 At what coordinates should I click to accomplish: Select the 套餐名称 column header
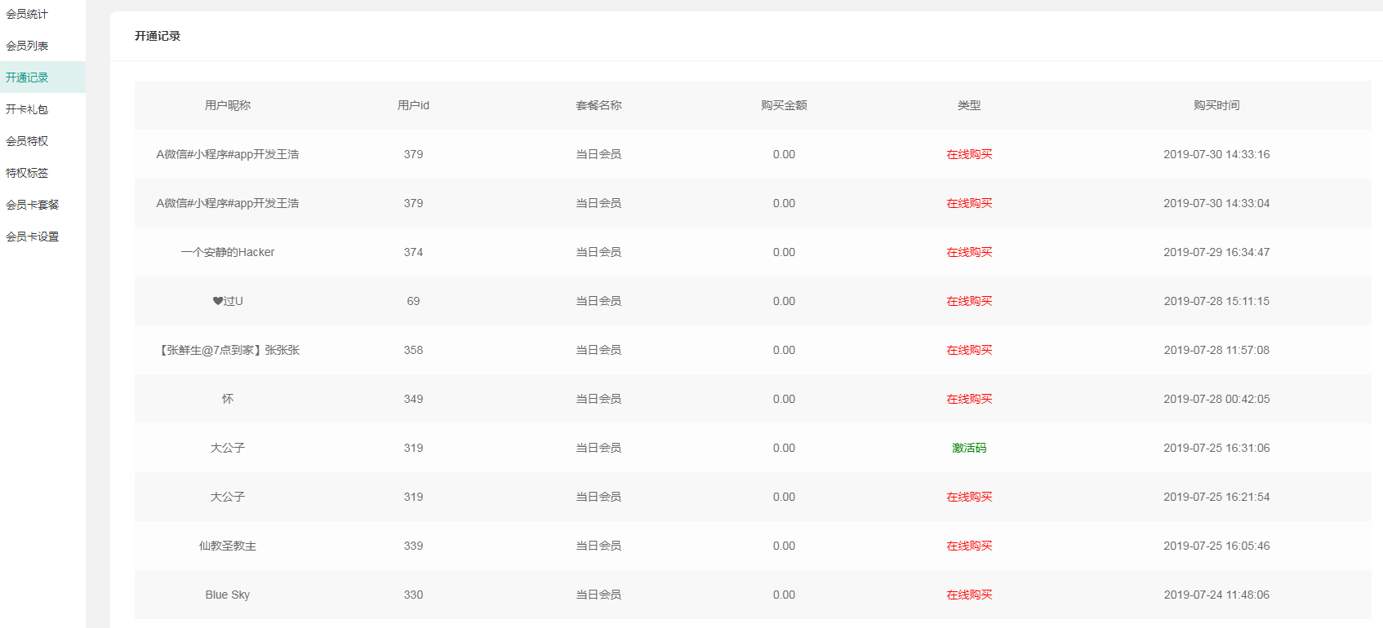[598, 105]
